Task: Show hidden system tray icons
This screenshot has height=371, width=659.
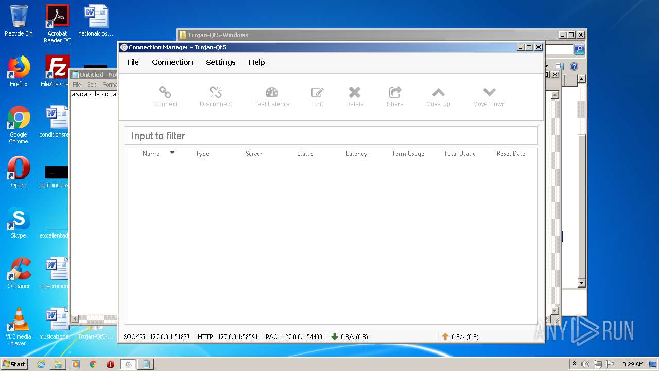Action: click(574, 364)
